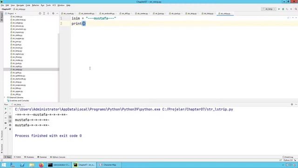The height and width of the screenshot is (168, 298).
Task: Select str_join.py in project tree
Action: [x=17, y=42]
